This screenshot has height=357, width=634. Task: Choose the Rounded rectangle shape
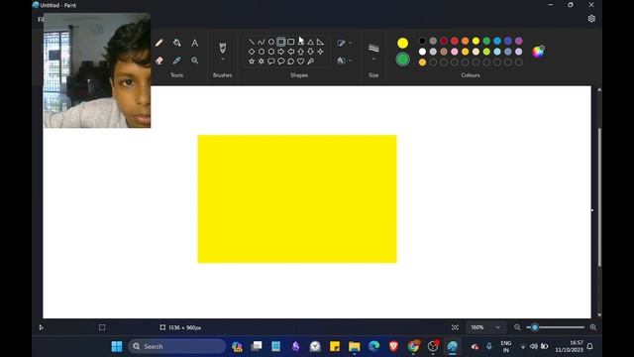[290, 42]
